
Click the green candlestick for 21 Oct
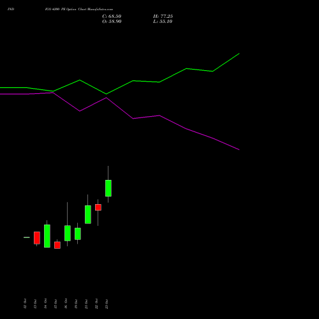pyautogui.click(x=88, y=214)
